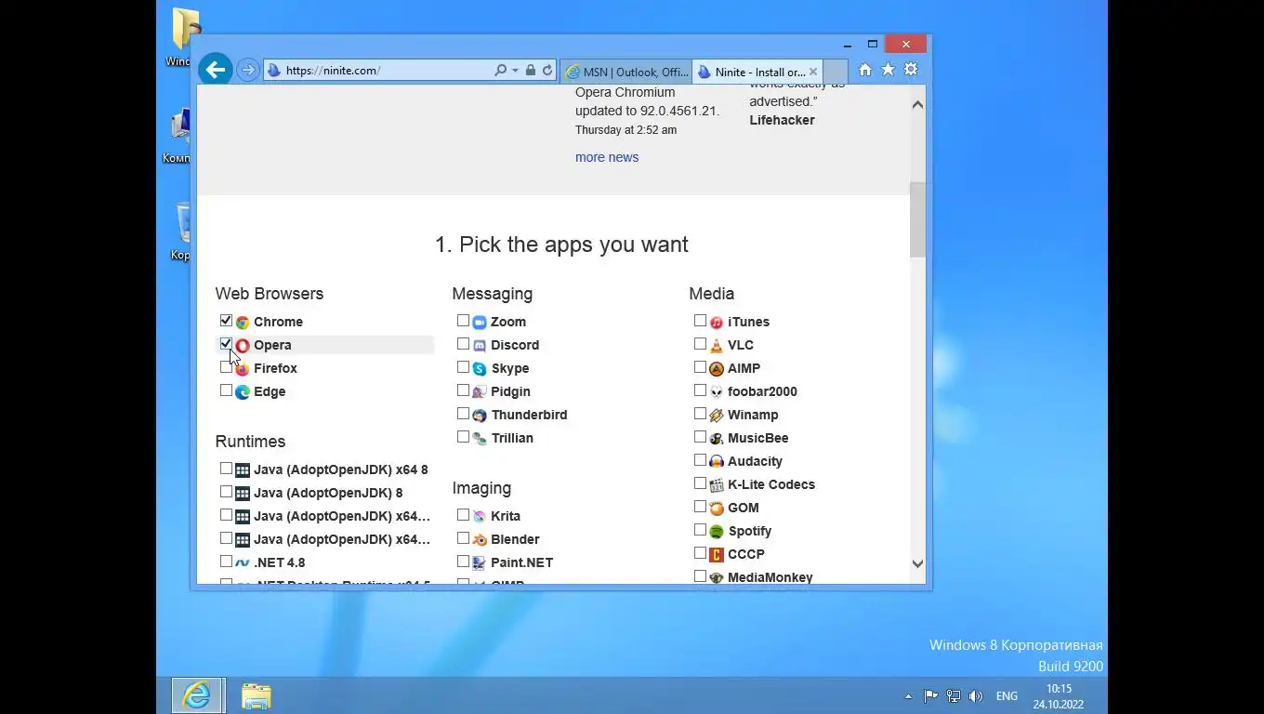Go back to the previous page
Viewport: 1264px width, 714px height.
pos(216,70)
